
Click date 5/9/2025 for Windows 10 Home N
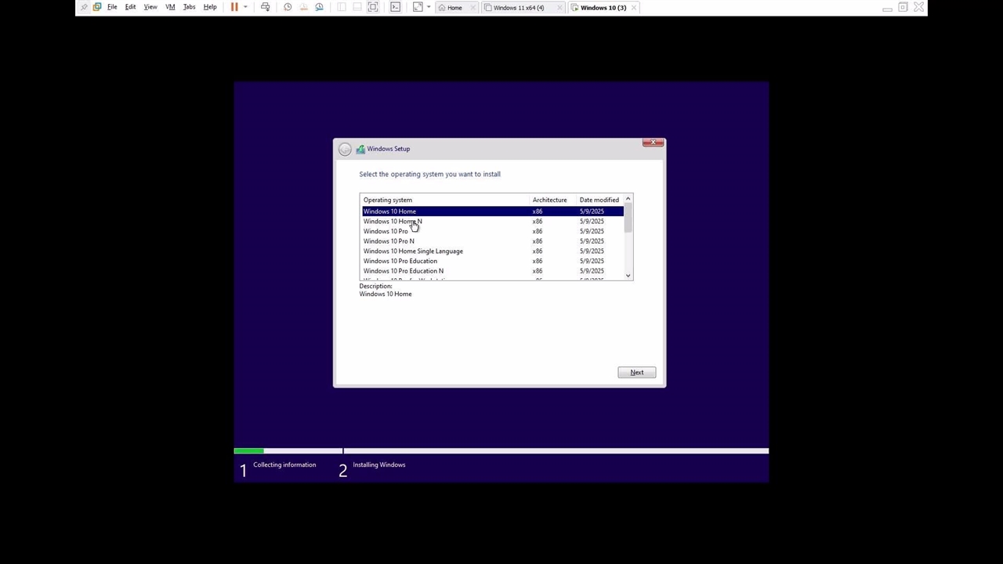592,221
